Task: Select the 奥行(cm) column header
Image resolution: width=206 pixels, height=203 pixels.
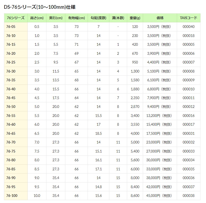Action: [x=56, y=18]
